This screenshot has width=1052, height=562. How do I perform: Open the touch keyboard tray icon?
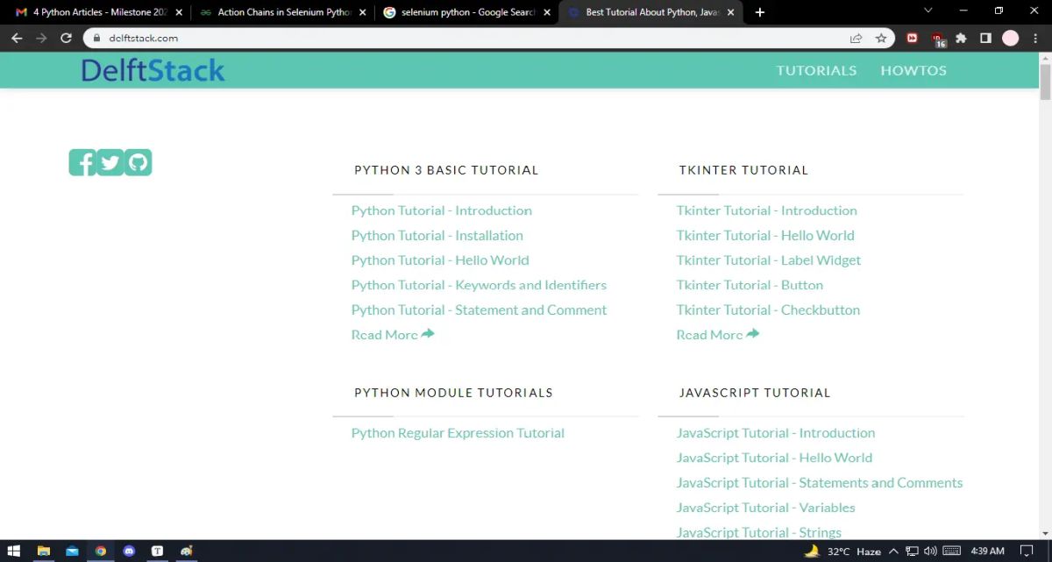(x=952, y=551)
